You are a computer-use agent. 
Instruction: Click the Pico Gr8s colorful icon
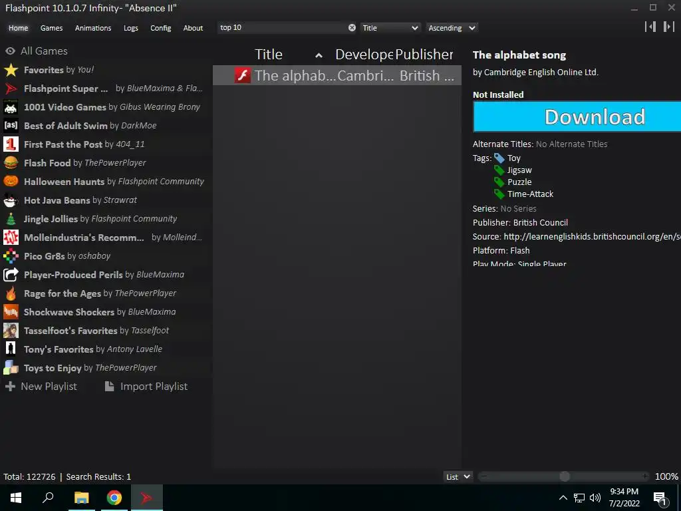click(x=11, y=256)
